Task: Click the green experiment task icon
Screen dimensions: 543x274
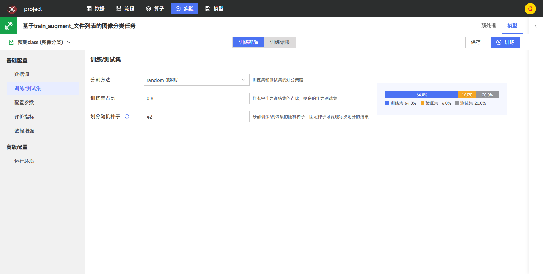Action: coord(8,26)
